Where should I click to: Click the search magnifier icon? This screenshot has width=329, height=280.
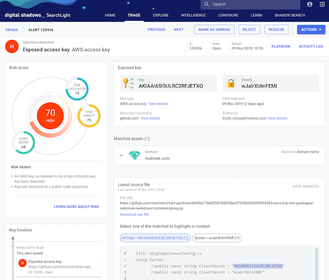pos(207,4)
